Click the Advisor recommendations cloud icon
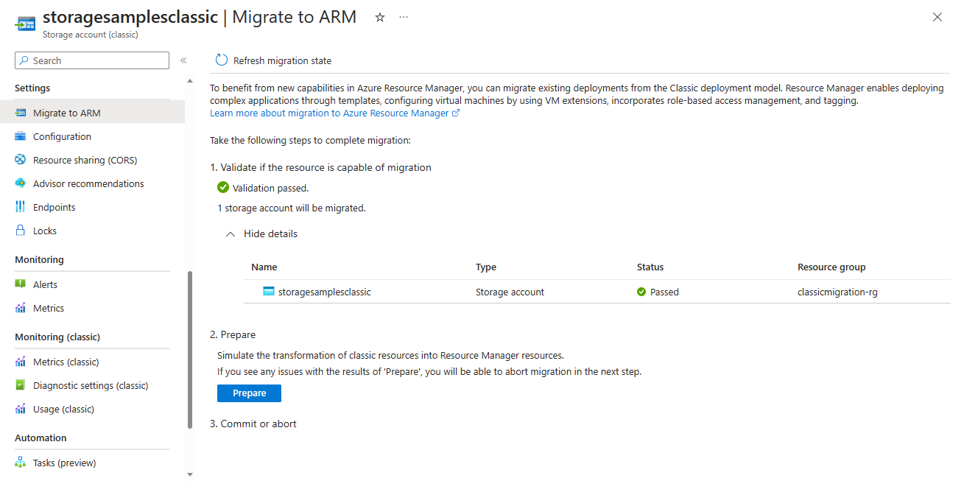 [21, 183]
